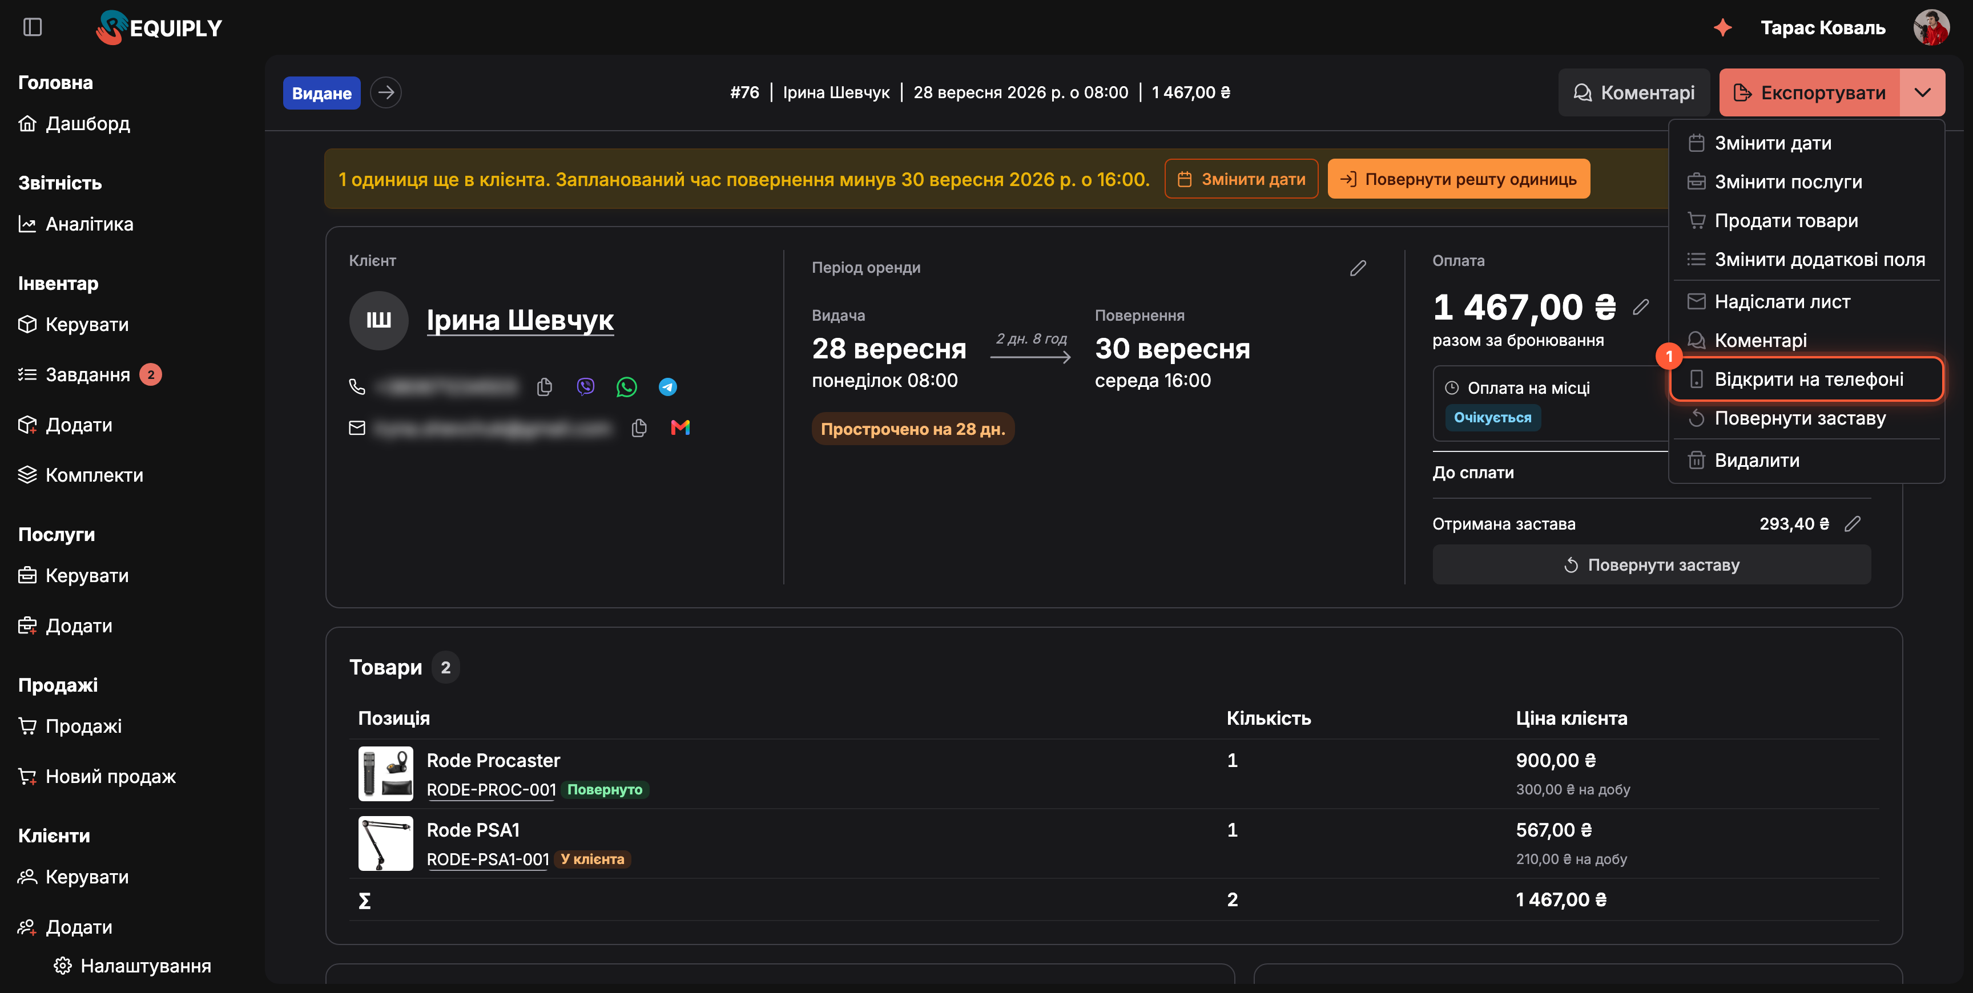Screen dimensions: 1973x993
Task: Select 'Відкрити на телефоні' menu entry
Action: click(x=1807, y=379)
